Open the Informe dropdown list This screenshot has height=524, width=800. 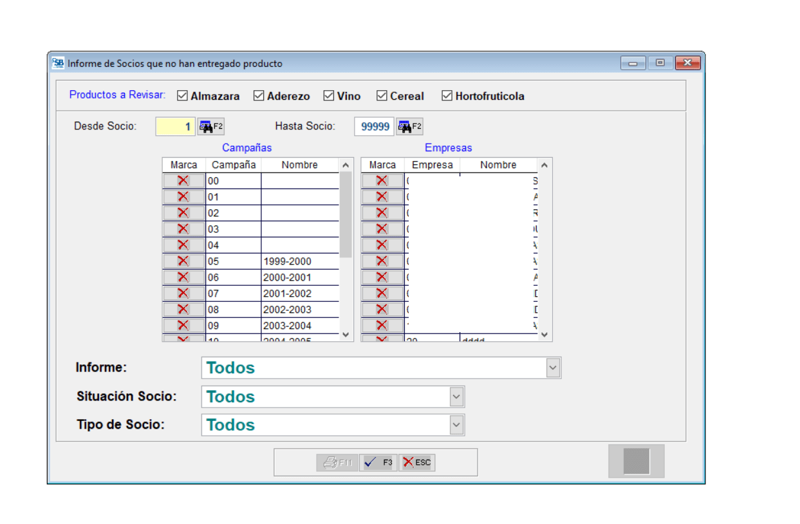[553, 368]
